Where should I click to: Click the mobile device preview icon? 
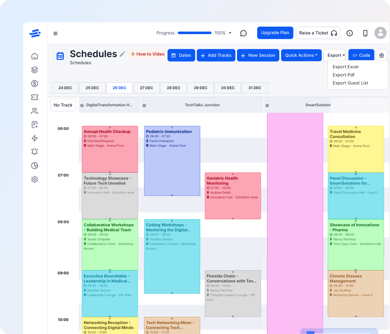pyautogui.click(x=365, y=33)
